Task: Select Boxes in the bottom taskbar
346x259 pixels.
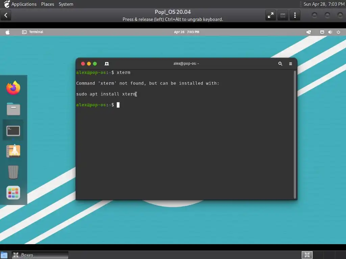Action: [x=40, y=255]
